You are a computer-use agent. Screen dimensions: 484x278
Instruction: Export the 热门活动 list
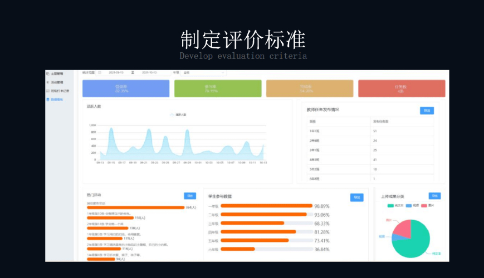point(190,196)
